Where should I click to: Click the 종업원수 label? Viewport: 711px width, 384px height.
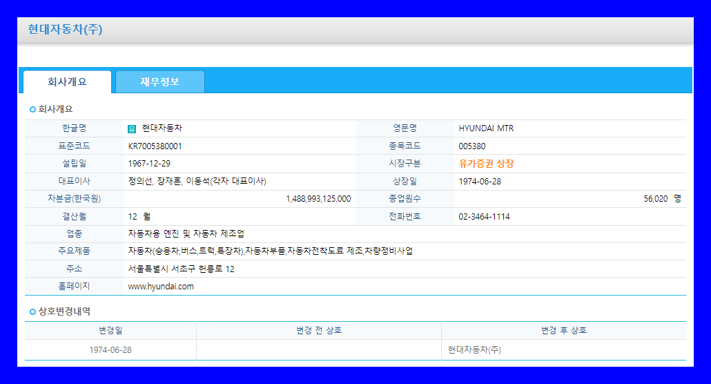click(405, 199)
